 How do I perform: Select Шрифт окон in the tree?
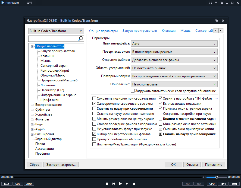(x=50, y=100)
